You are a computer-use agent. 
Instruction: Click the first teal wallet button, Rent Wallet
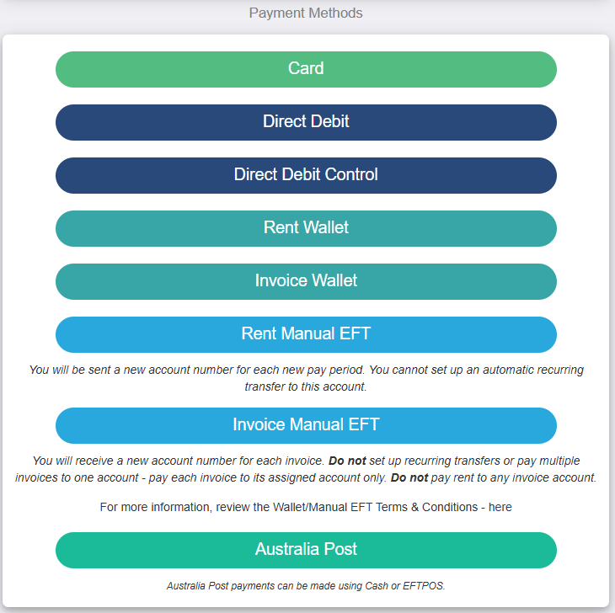306,228
